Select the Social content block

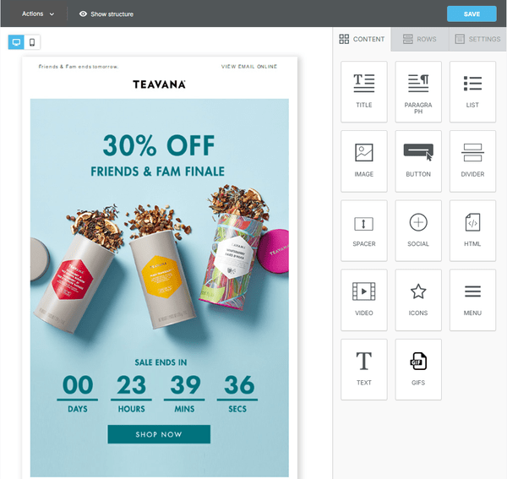click(x=418, y=231)
